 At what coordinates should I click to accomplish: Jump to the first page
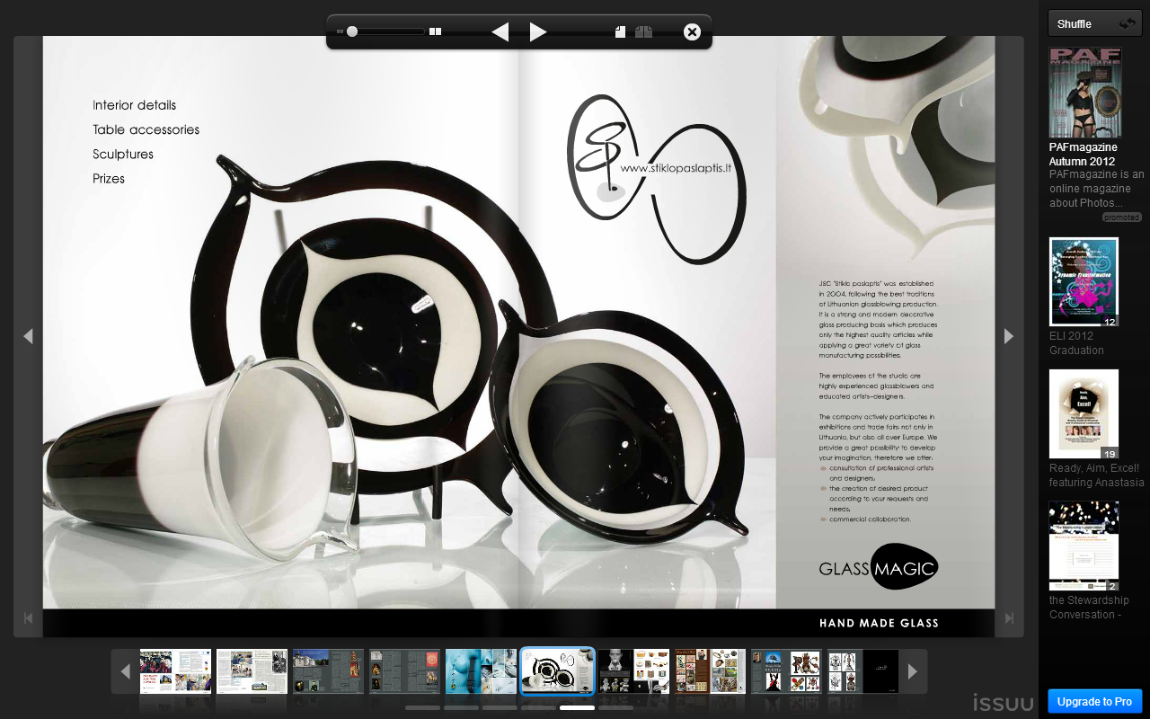pos(28,618)
